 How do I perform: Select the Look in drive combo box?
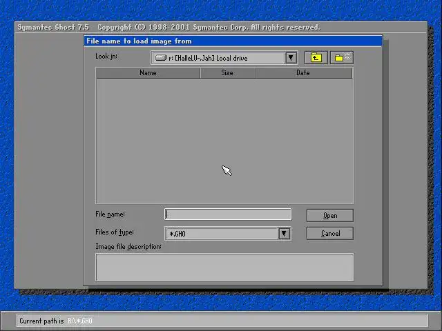[224, 58]
